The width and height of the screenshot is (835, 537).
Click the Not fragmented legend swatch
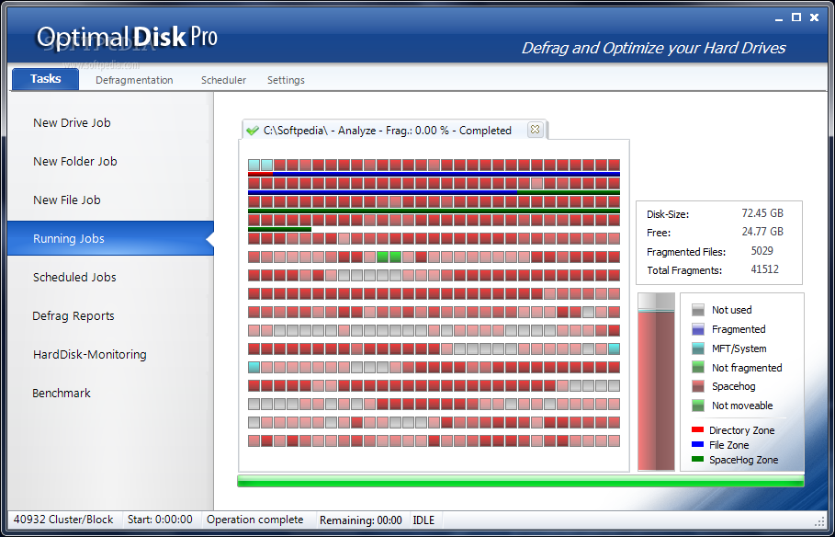(x=697, y=368)
